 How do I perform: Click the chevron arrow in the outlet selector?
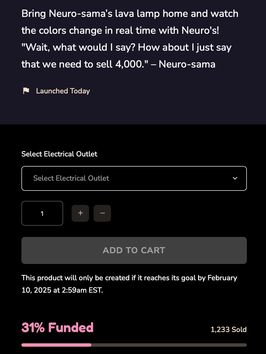click(x=235, y=178)
